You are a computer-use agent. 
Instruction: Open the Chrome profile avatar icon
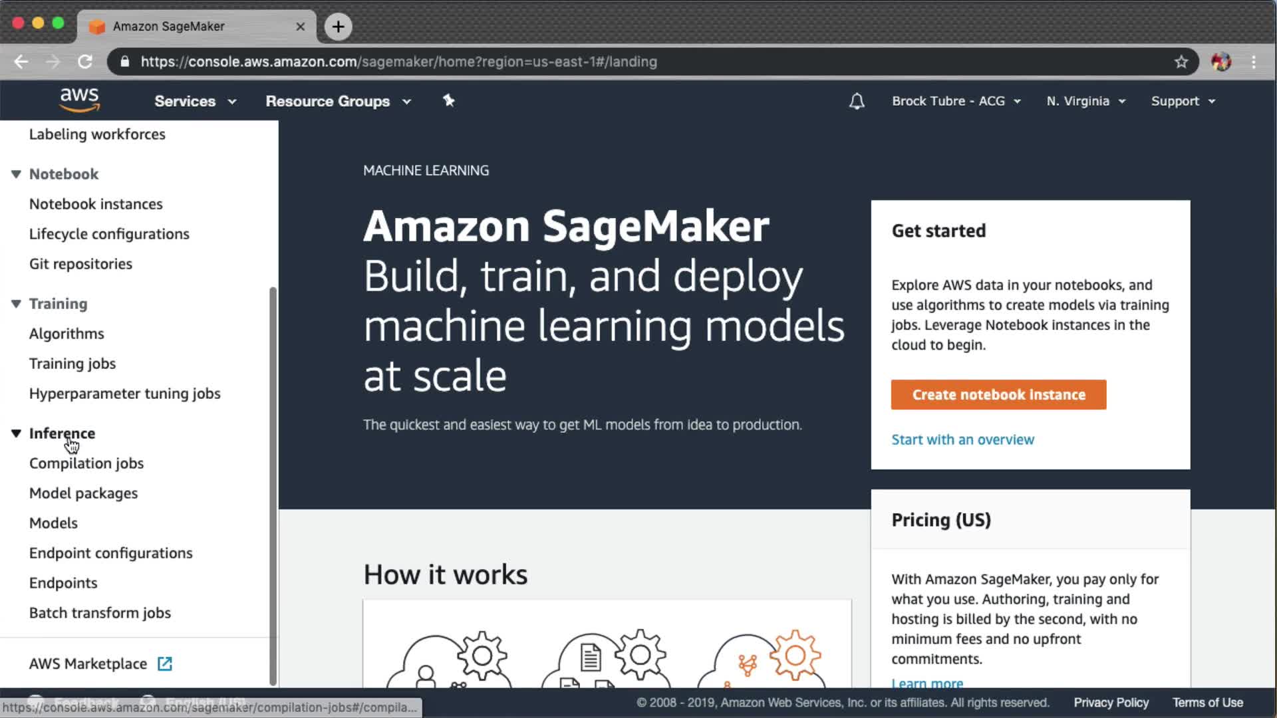click(x=1221, y=62)
